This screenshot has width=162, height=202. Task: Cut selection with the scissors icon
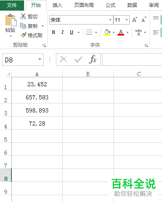(x=23, y=16)
